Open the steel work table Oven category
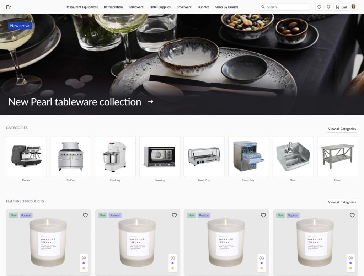The width and height of the screenshot is (364, 276). pyautogui.click(x=338, y=156)
